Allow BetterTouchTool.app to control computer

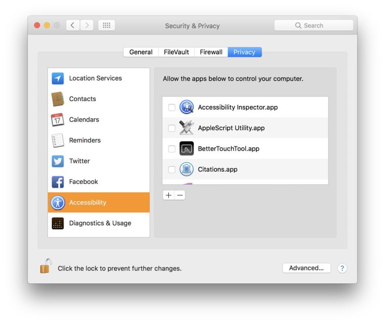tap(172, 148)
